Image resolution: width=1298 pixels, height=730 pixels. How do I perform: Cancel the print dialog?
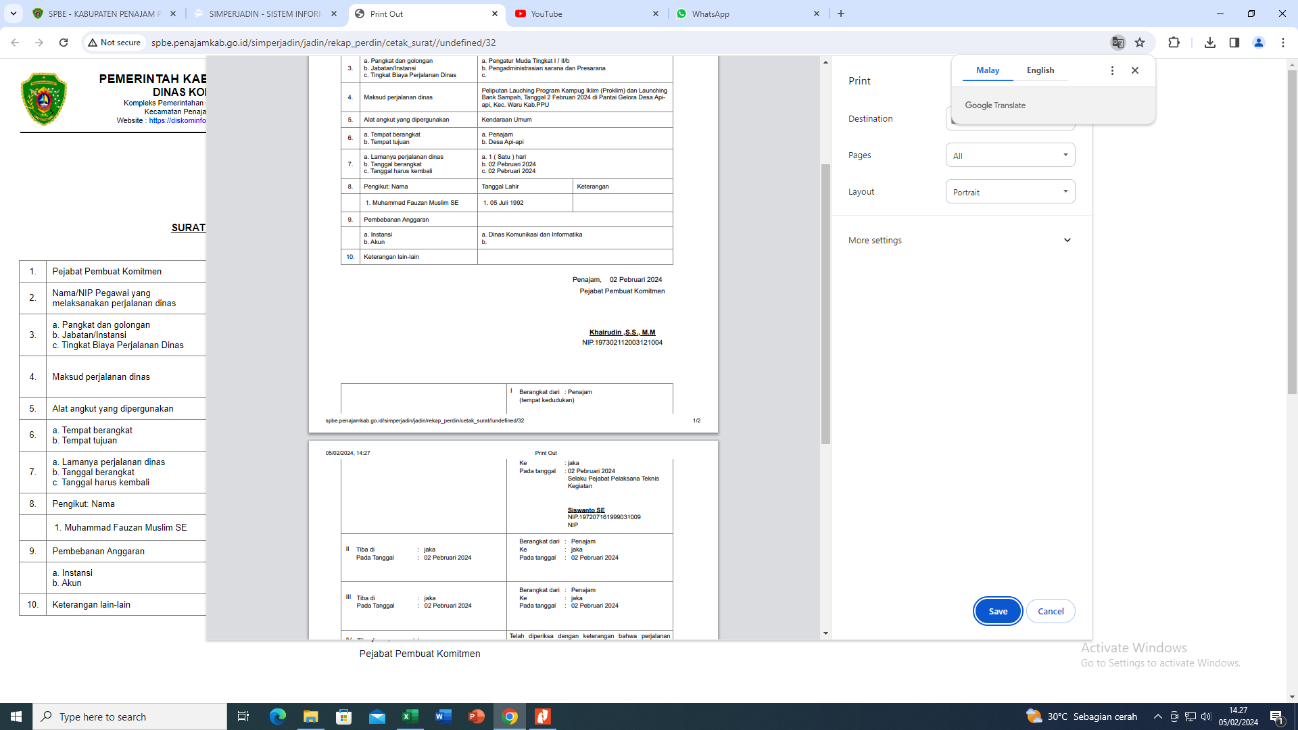coord(1050,611)
